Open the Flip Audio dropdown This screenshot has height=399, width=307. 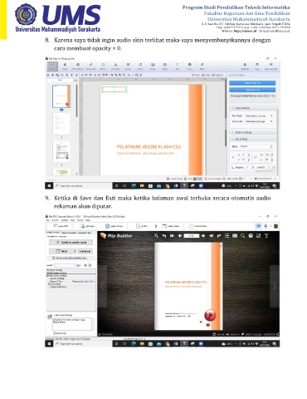[x=259, y=116]
